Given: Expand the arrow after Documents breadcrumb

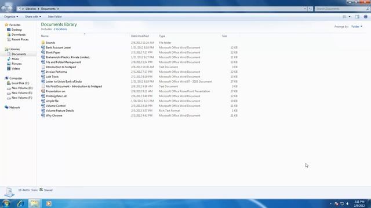Looking at the screenshot, I should pos(58,9).
